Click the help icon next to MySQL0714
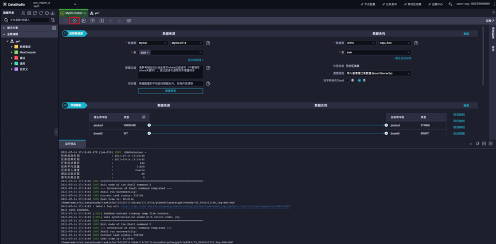Screen dimensions: 496x244 [x=208, y=43]
